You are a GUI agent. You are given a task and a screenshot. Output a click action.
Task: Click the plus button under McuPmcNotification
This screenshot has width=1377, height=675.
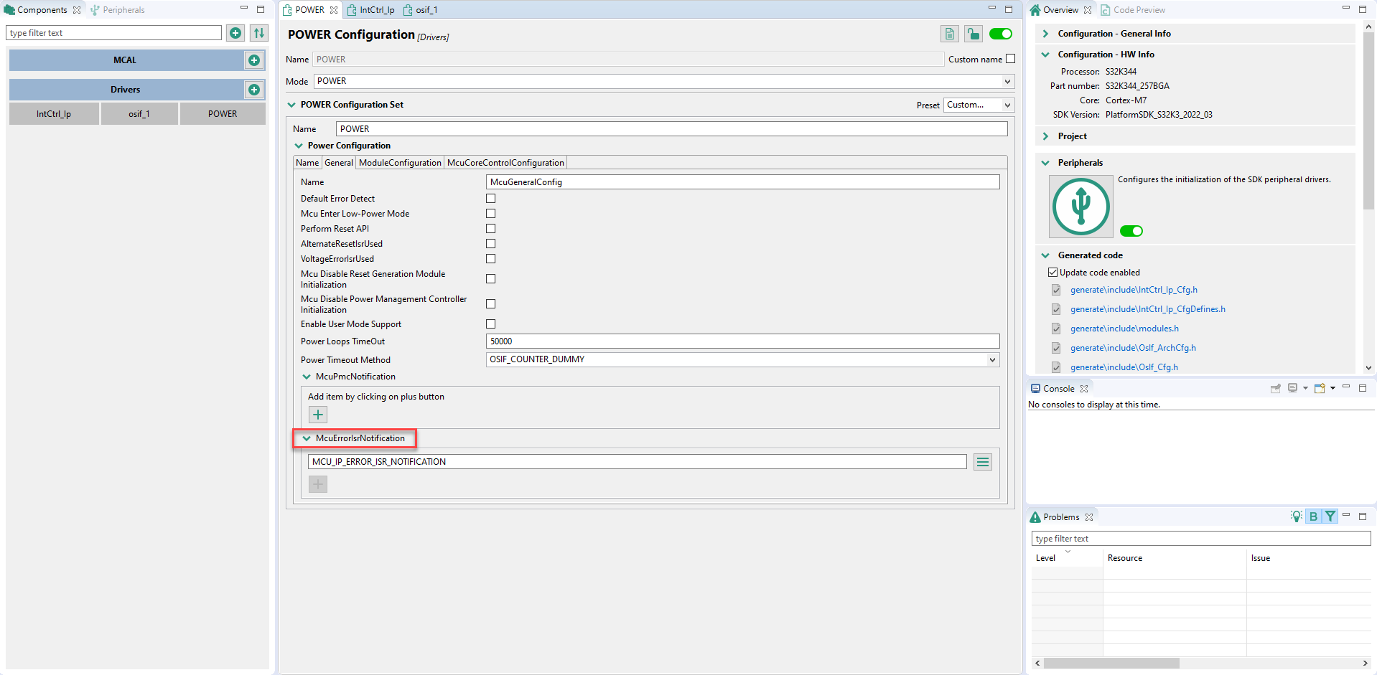317,414
